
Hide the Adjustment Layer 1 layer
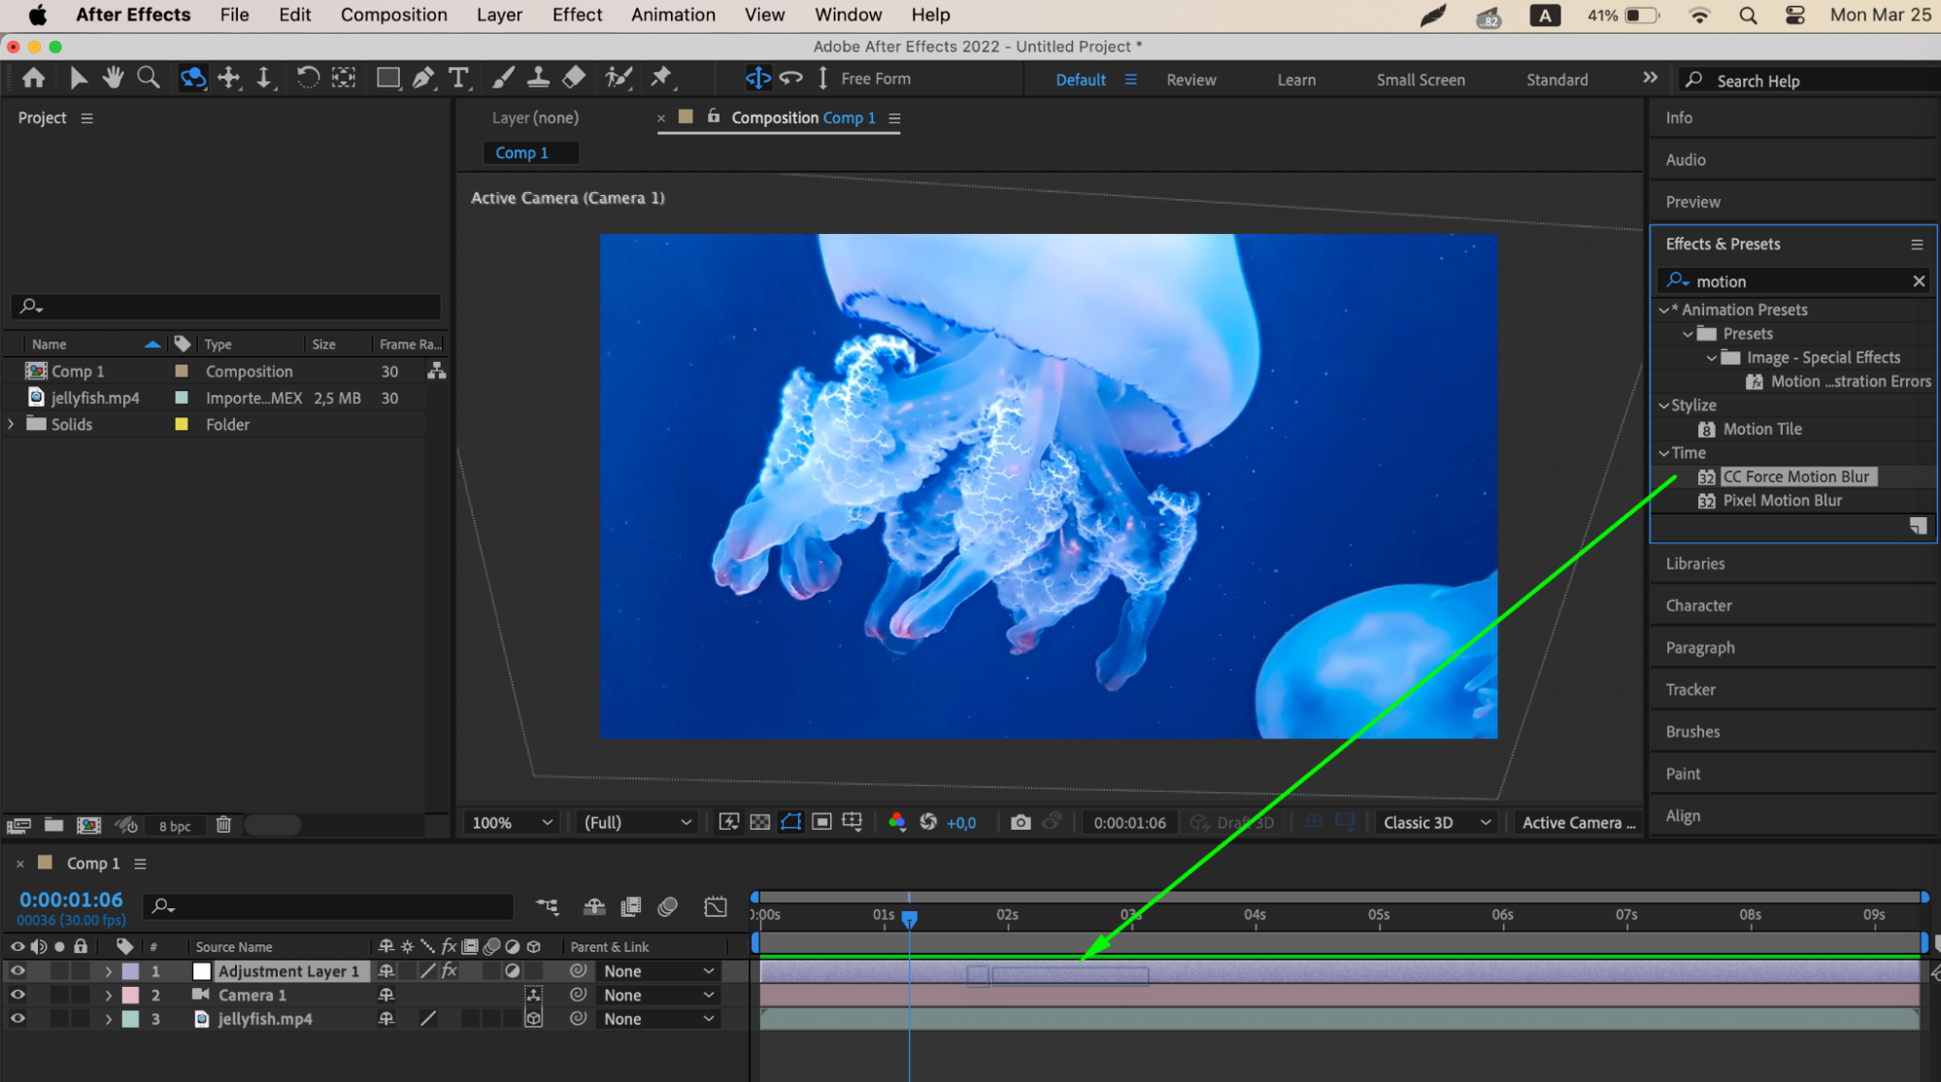pos(17,970)
